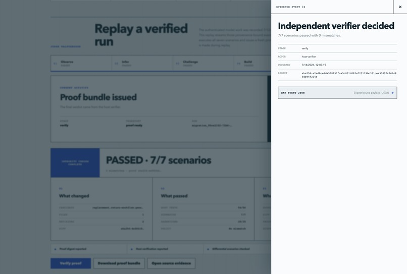The width and height of the screenshot is (407, 274).
Task: Click the "OCCURRED" field label
Action: [x=284, y=65]
